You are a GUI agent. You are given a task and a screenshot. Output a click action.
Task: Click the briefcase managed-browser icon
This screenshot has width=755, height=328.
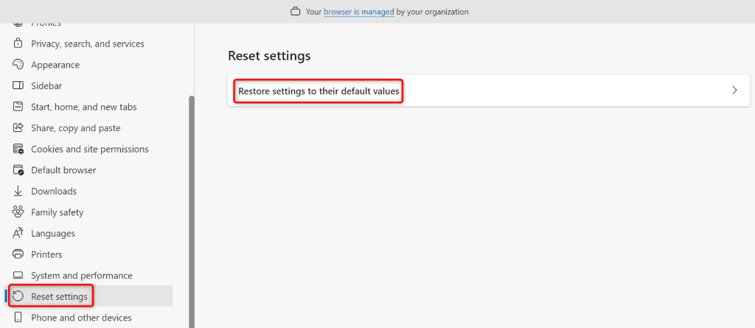pyautogui.click(x=296, y=12)
